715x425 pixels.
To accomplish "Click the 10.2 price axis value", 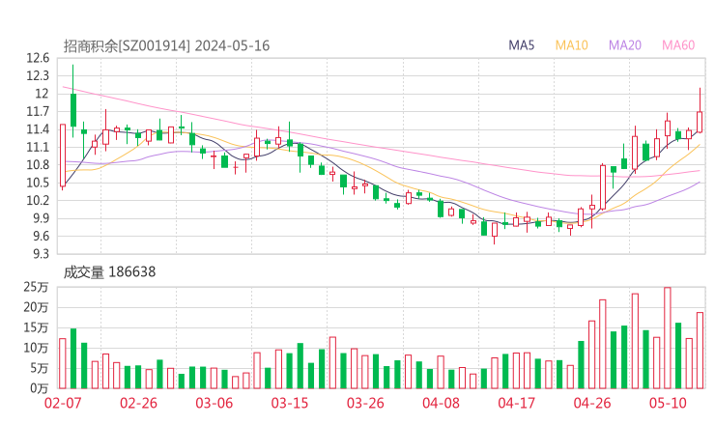I will coord(38,200).
